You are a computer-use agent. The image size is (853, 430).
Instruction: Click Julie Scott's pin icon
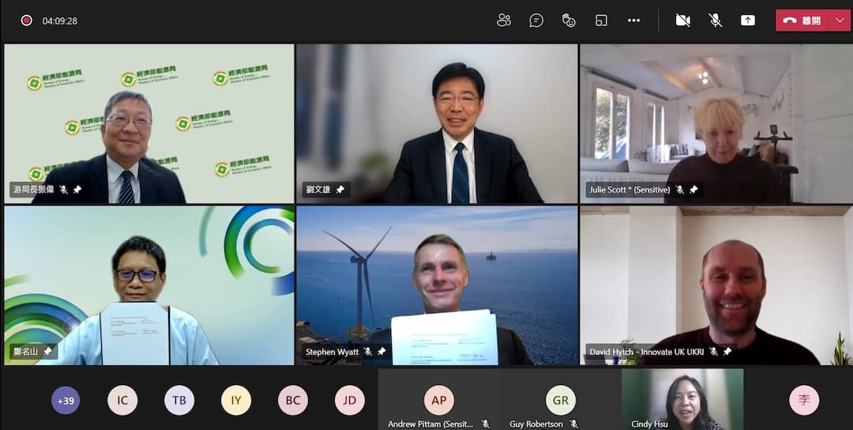(x=693, y=190)
